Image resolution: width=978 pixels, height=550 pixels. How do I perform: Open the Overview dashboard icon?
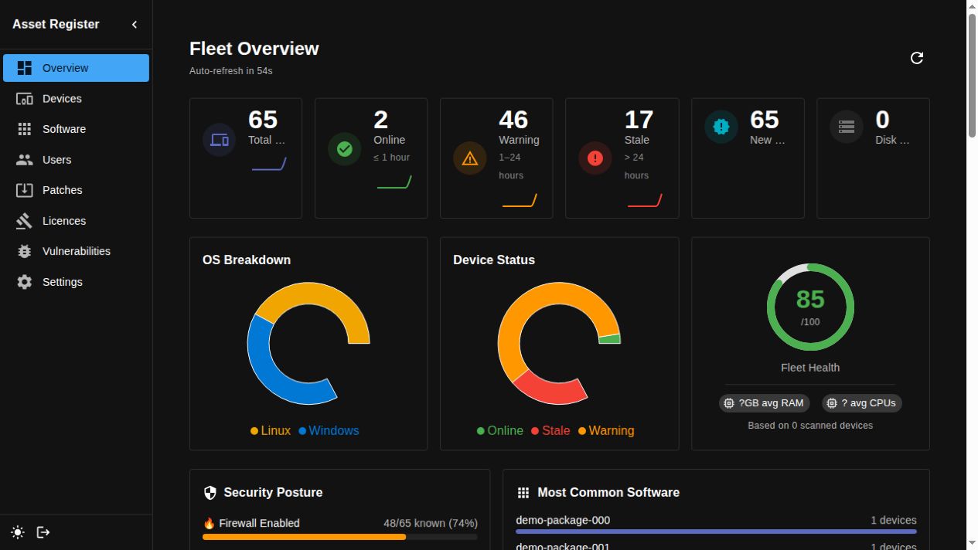tap(25, 68)
